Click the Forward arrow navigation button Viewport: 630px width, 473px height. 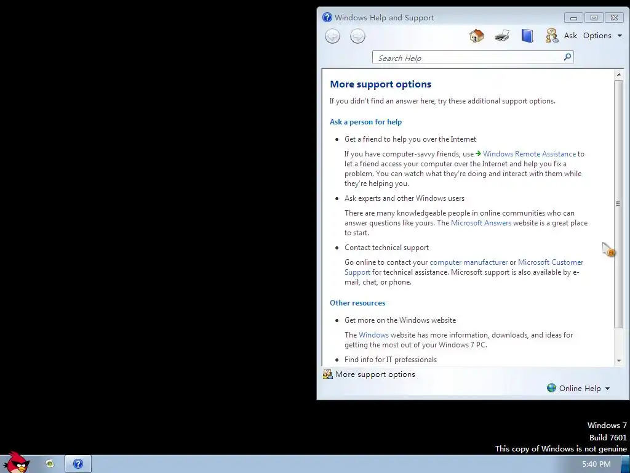[x=357, y=36]
